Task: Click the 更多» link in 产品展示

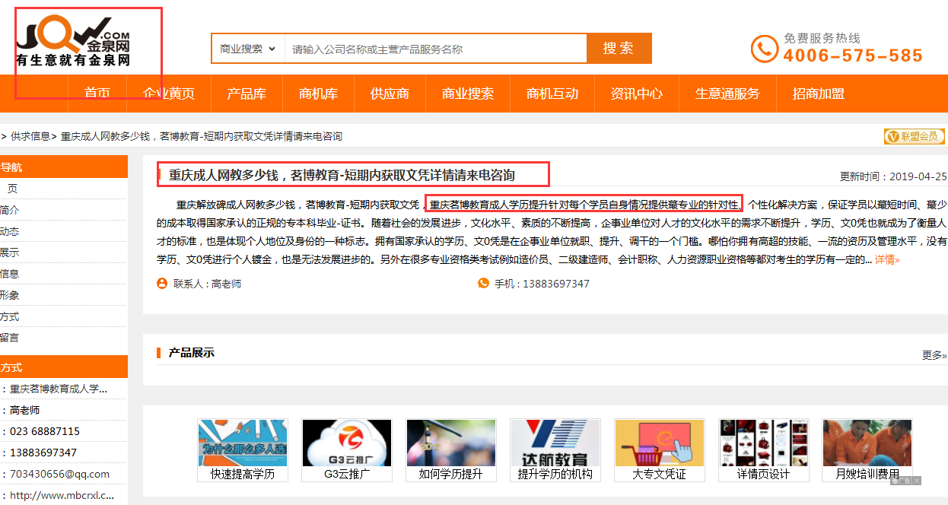Action: point(934,354)
